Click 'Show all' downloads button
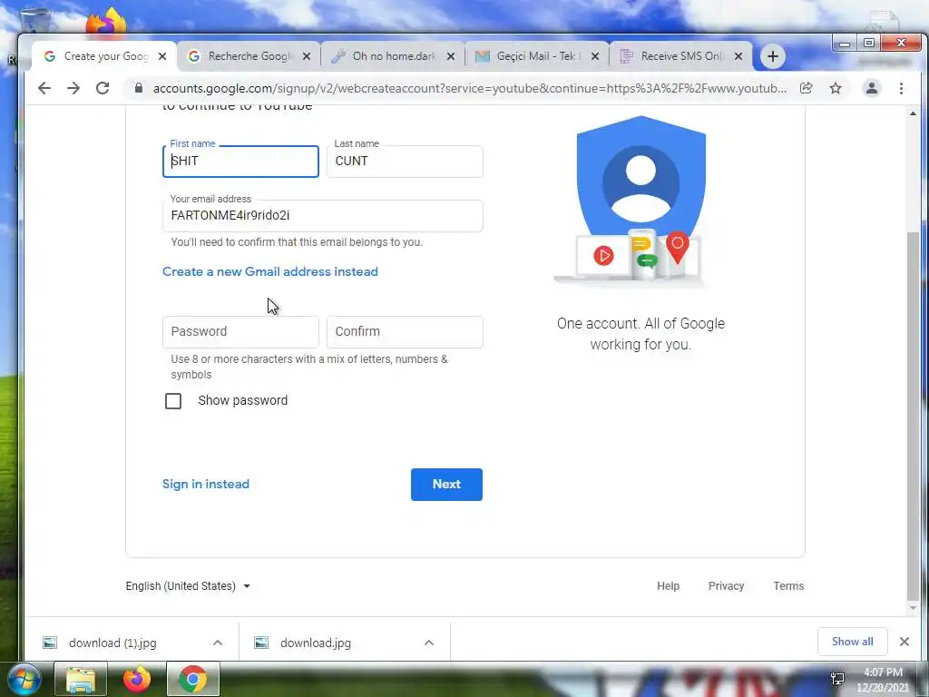Viewport: 929px width, 697px height. click(852, 642)
